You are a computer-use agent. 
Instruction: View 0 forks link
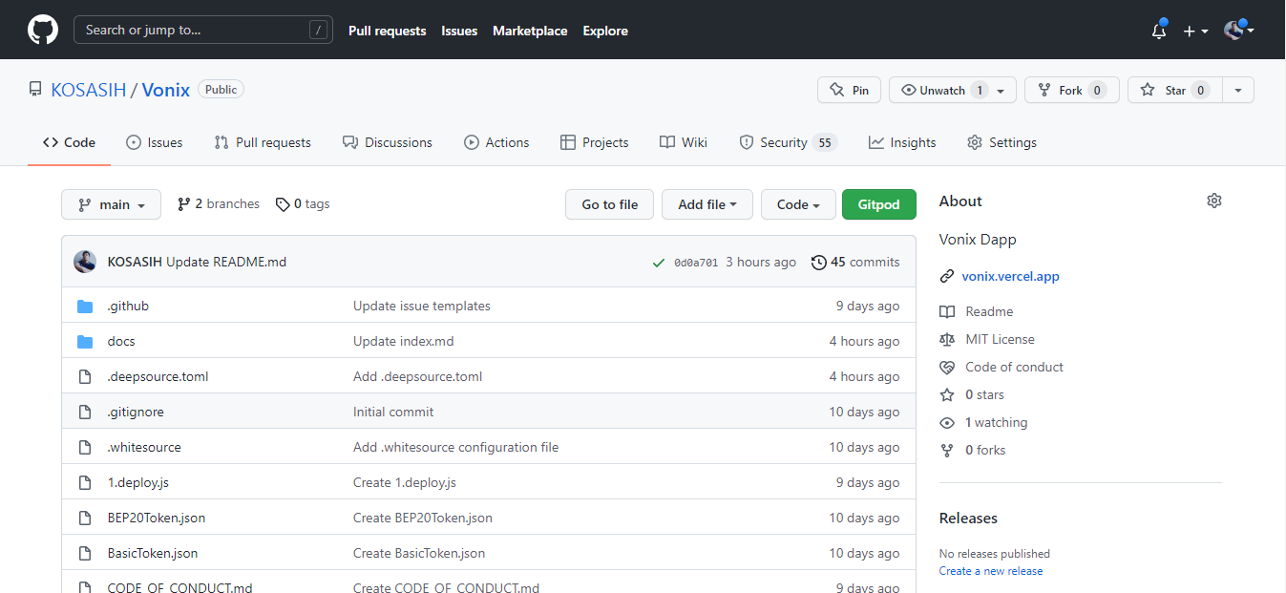click(x=985, y=450)
